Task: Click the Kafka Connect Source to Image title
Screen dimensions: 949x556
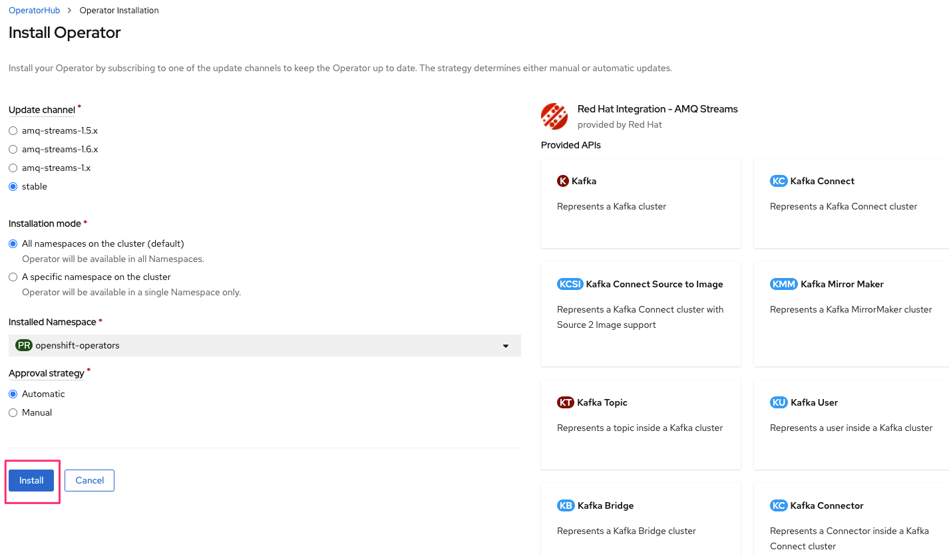Action: [x=654, y=284]
